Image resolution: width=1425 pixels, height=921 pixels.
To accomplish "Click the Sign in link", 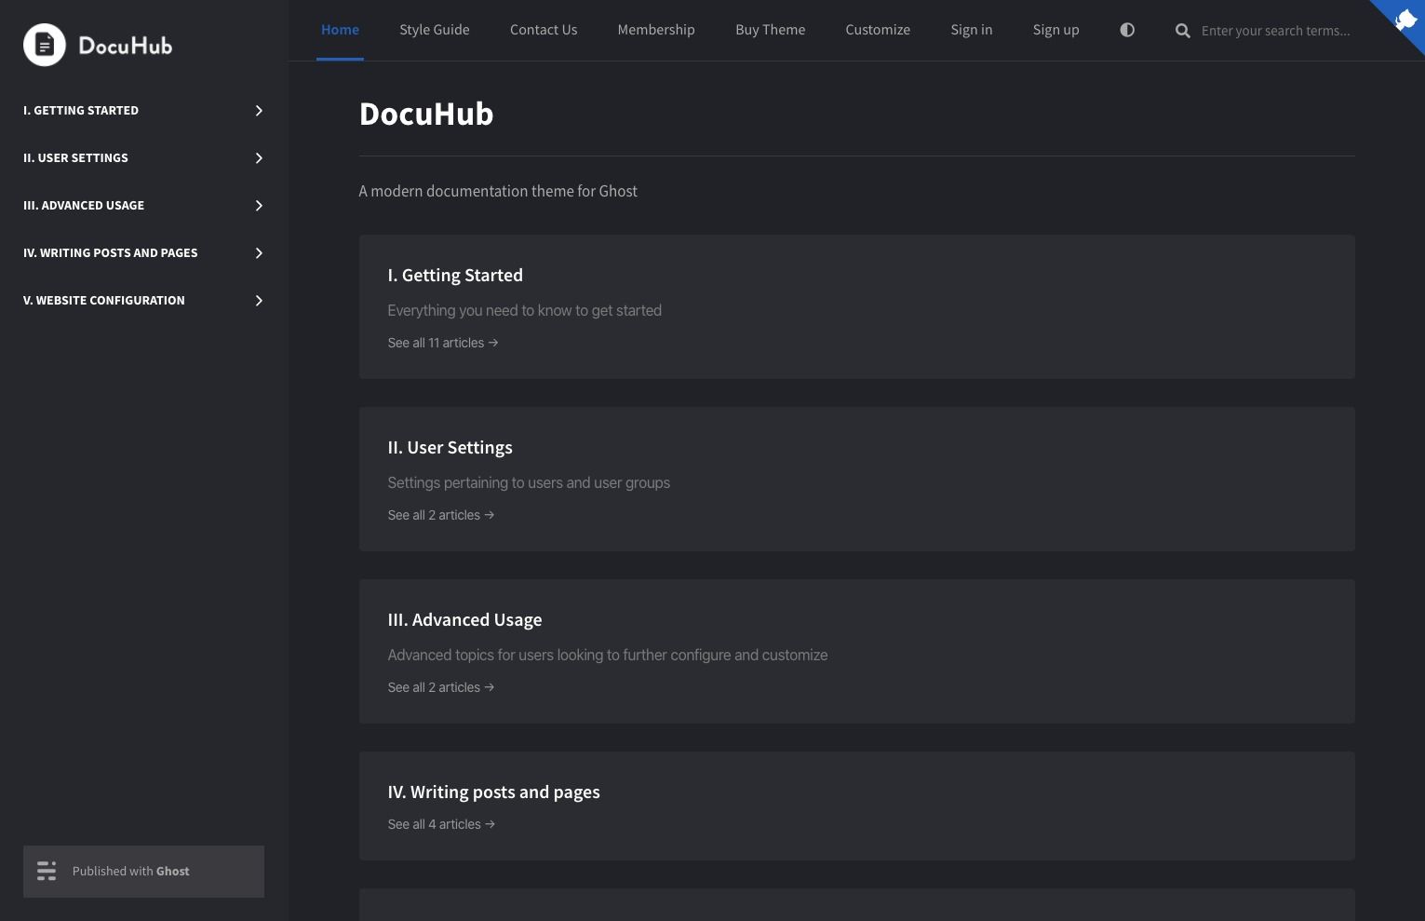I will tap(972, 30).
